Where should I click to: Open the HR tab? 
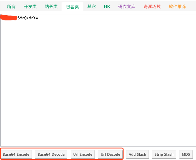coord(107,7)
